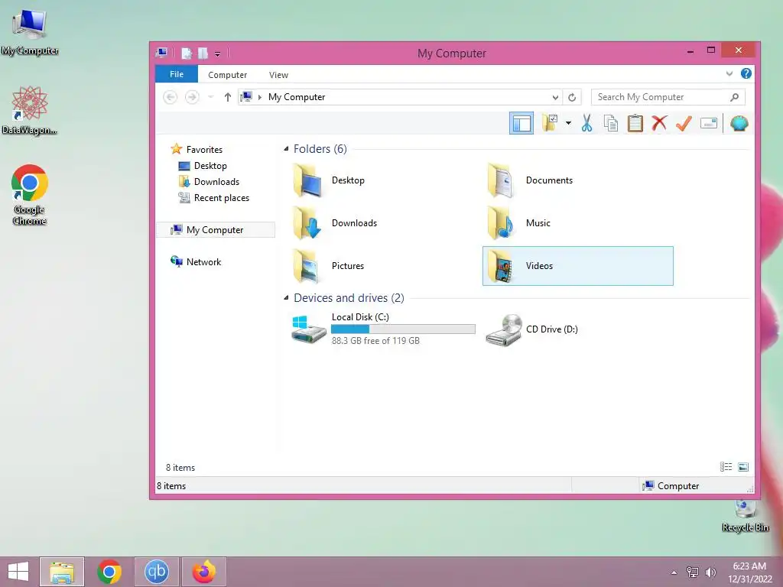Click the New folder quick access icon
The height and width of the screenshot is (587, 783).
coord(203,53)
